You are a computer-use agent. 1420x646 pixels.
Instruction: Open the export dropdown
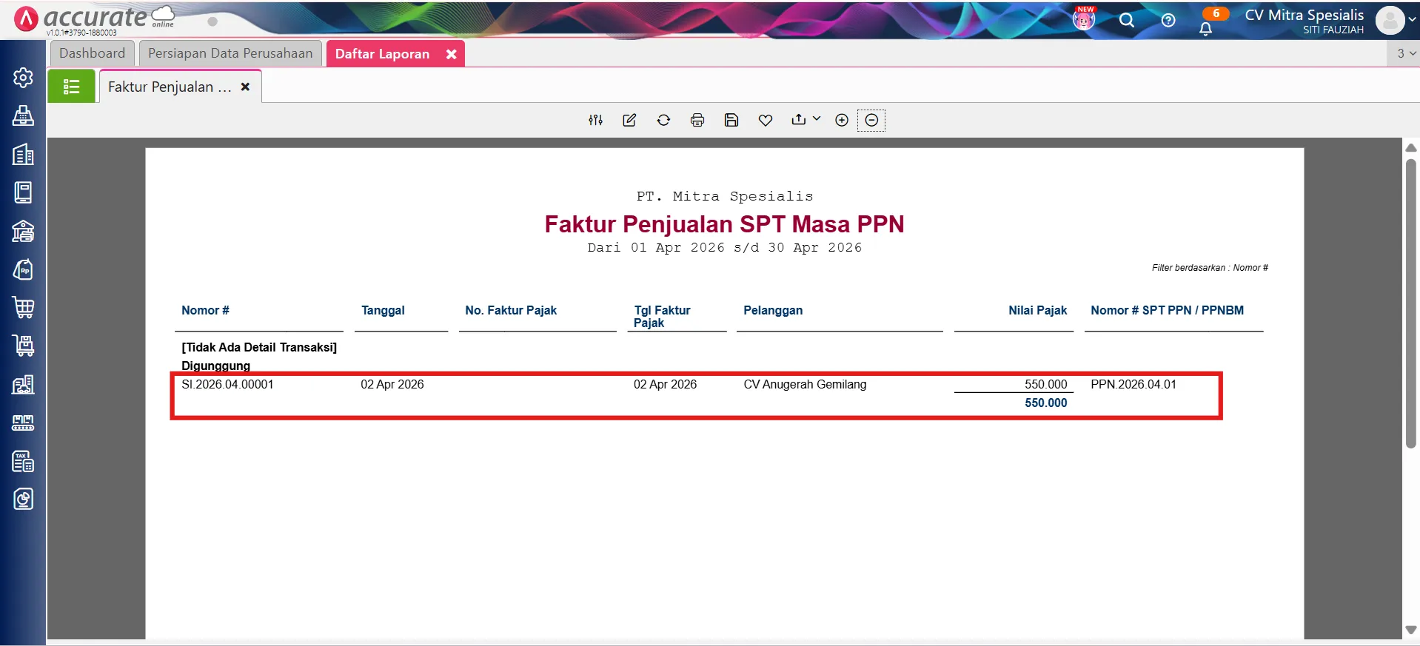(806, 119)
